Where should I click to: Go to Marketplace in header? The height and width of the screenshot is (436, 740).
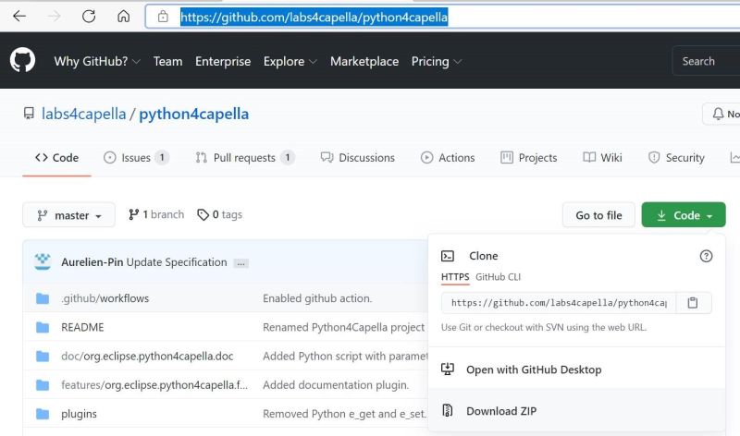pos(364,61)
